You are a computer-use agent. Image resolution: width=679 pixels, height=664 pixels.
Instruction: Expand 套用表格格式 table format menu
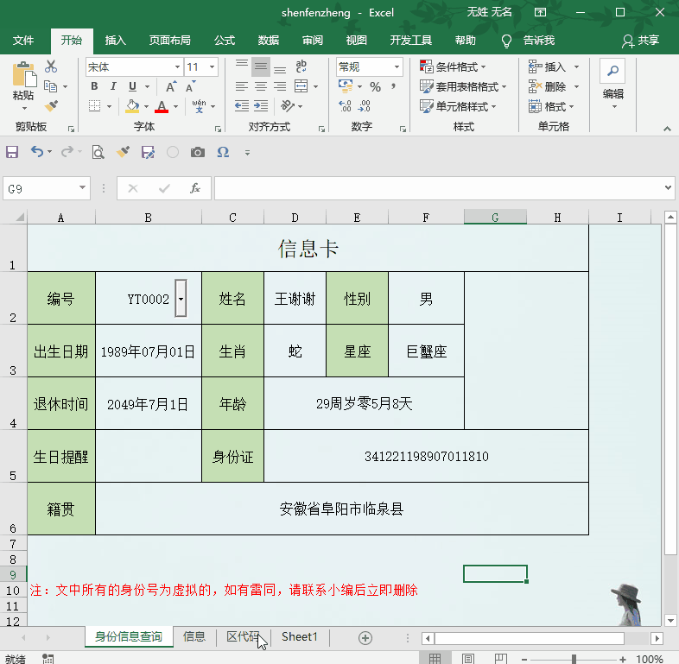(463, 86)
